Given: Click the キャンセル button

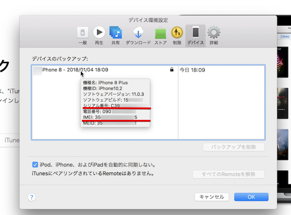Looking at the screenshot, I should click(211, 197).
